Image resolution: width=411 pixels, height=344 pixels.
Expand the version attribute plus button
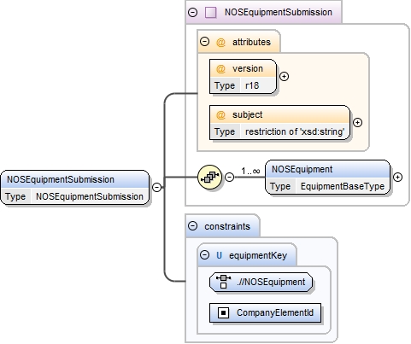click(x=284, y=77)
